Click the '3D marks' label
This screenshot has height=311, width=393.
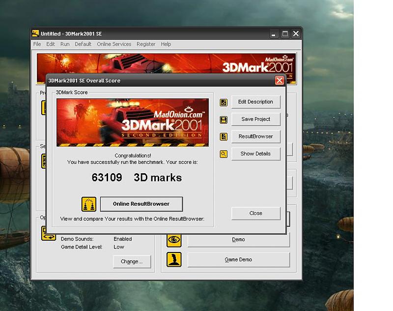(158, 178)
